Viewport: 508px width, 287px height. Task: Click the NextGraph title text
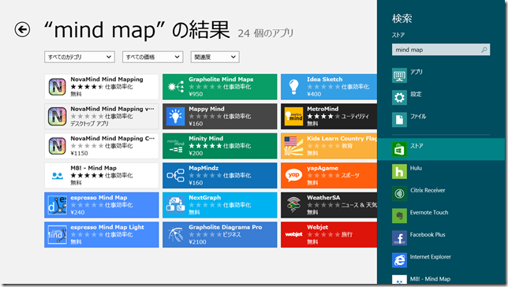point(205,198)
